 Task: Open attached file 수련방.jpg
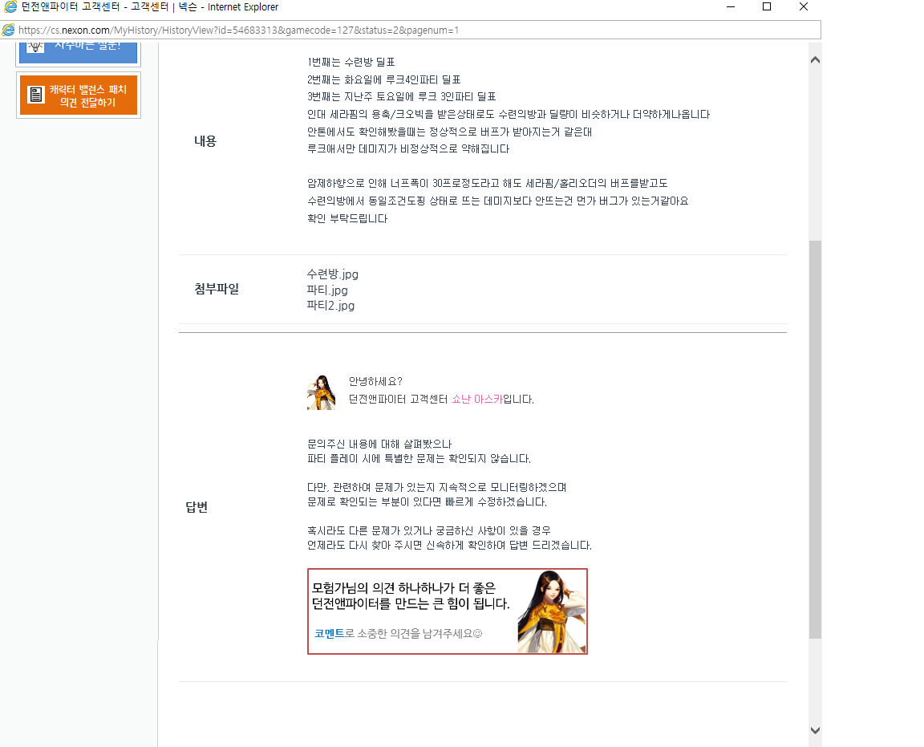pos(332,274)
